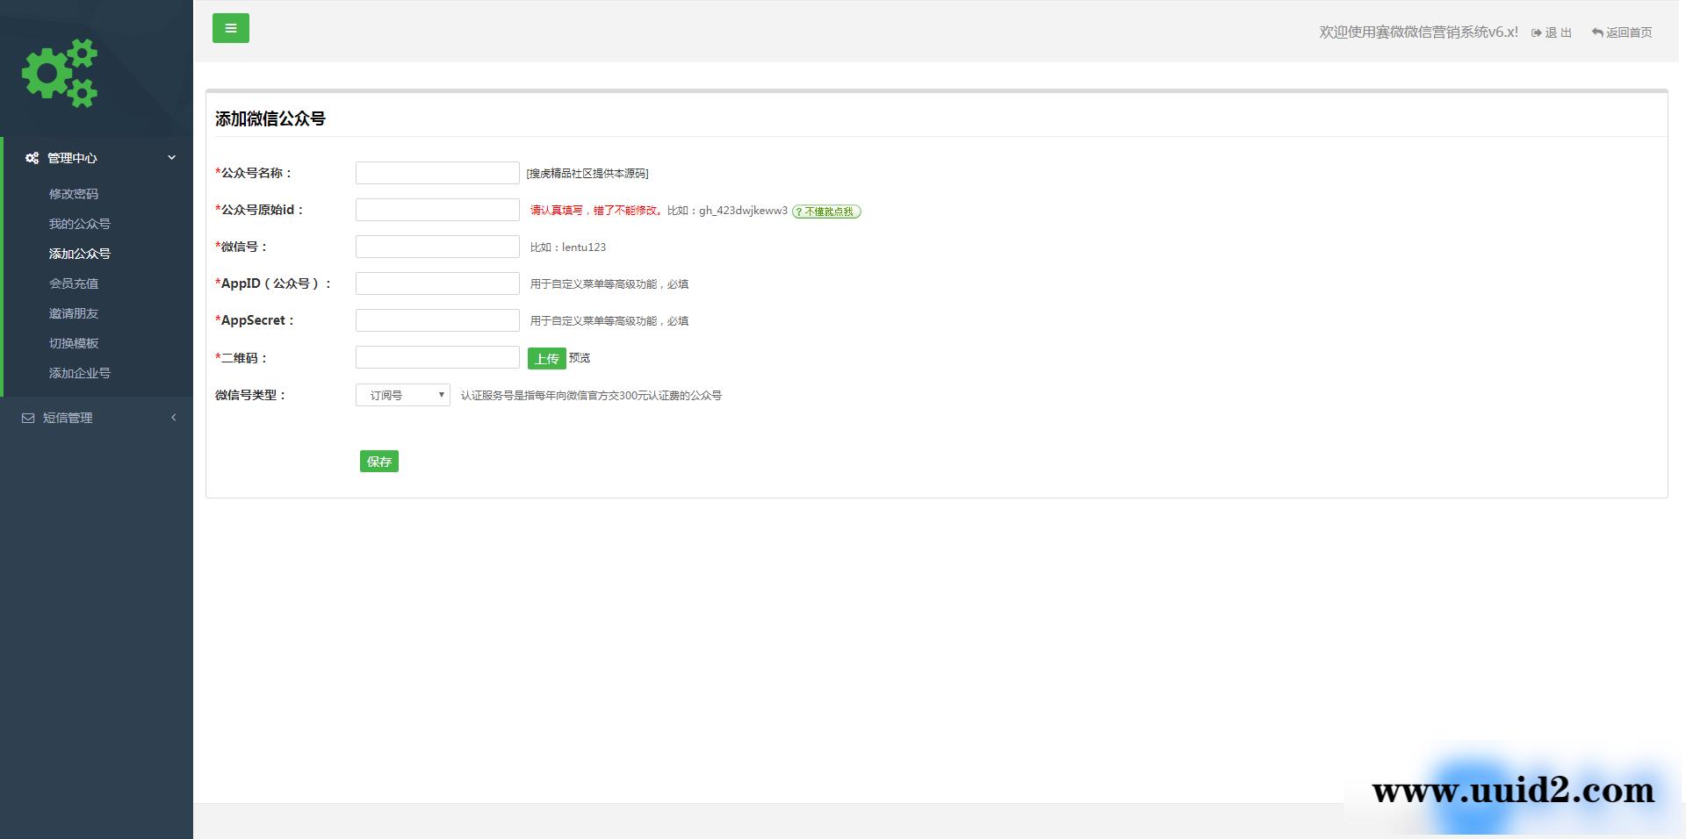Viewport: 1686px width, 839px height.
Task: Click the 预览 preview link
Action: click(x=580, y=358)
